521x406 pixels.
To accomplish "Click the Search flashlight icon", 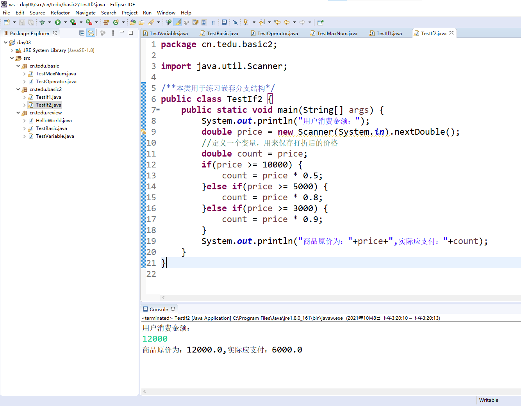I will click(151, 22).
